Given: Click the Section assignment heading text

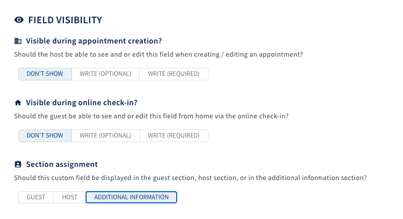Looking at the screenshot, I should (62, 164).
